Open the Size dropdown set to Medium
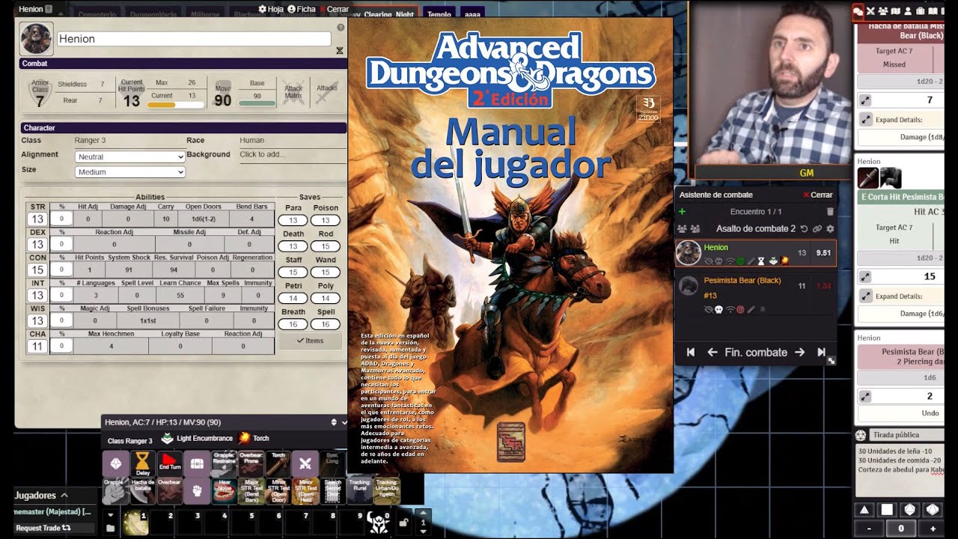Screen dimensions: 958x539 click(x=130, y=172)
